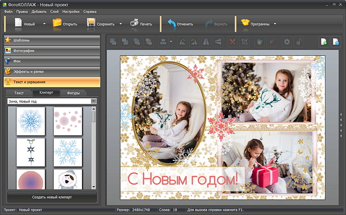Image resolution: width=346 pixels, height=215 pixels.
Task: Expand the Эффекты и рамки section
Action: pyautogui.click(x=52, y=72)
